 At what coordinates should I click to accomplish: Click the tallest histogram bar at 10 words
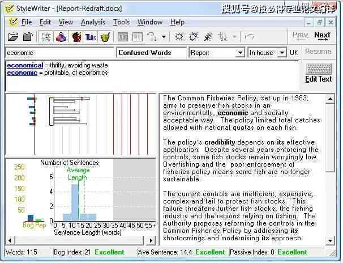point(75,202)
